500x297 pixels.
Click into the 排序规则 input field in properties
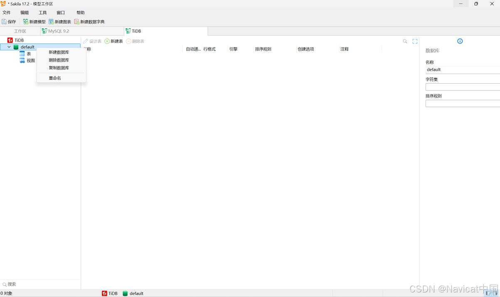point(463,104)
